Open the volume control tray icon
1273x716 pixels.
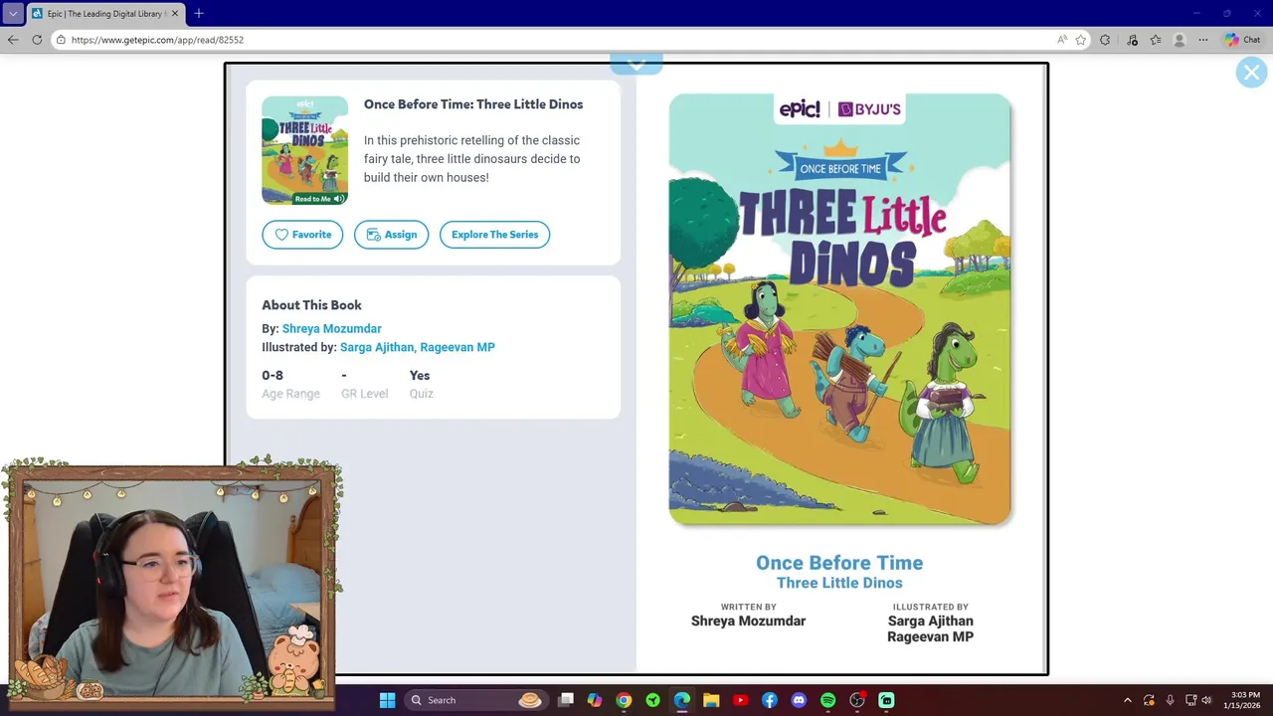click(x=1206, y=700)
